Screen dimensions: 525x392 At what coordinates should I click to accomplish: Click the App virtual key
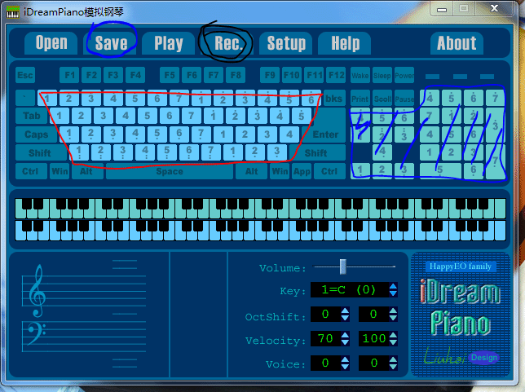[302, 171]
